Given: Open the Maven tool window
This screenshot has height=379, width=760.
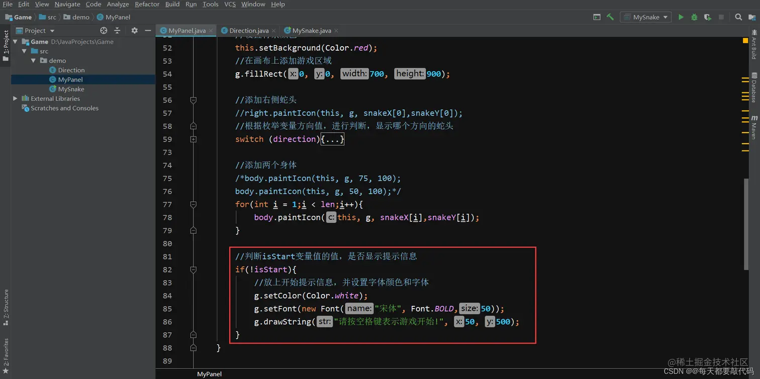Looking at the screenshot, I should (x=754, y=127).
